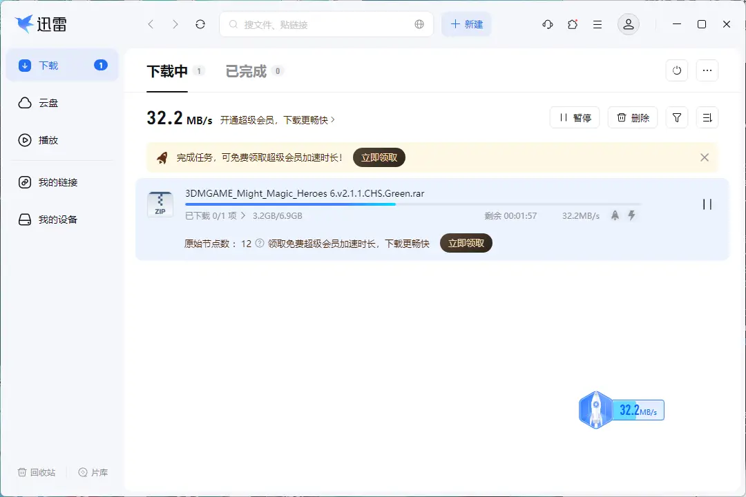Click the power shutdown-after-download icon

coord(677,70)
